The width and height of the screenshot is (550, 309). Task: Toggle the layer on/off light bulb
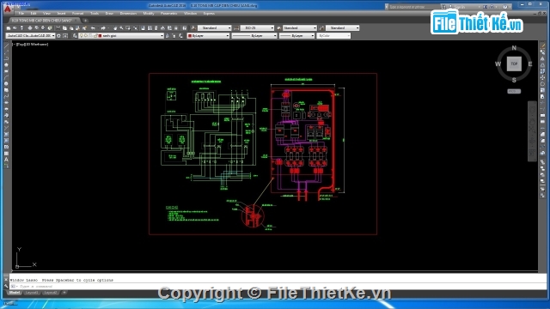click(x=82, y=36)
